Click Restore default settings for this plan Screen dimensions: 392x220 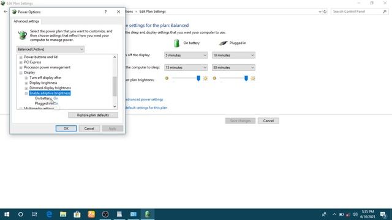146,108
